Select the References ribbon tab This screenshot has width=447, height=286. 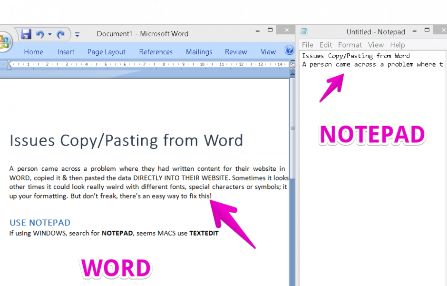155,51
